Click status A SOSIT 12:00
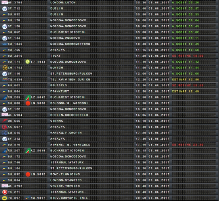 (185, 74)
